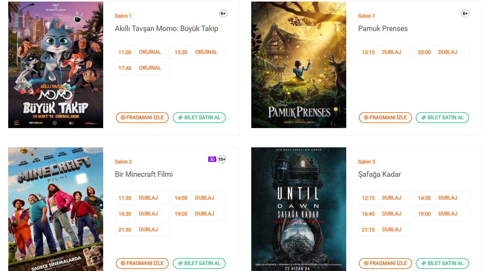Select the 14:30 DUBLAJ showtime for Şafağa Kadar
This screenshot has width=488, height=271.
[x=441, y=198]
